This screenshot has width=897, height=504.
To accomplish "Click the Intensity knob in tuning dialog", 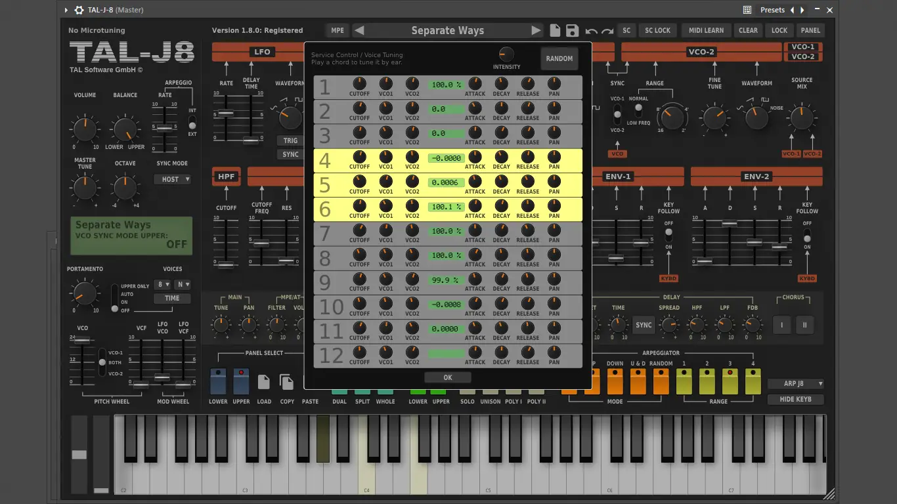I will (x=506, y=54).
